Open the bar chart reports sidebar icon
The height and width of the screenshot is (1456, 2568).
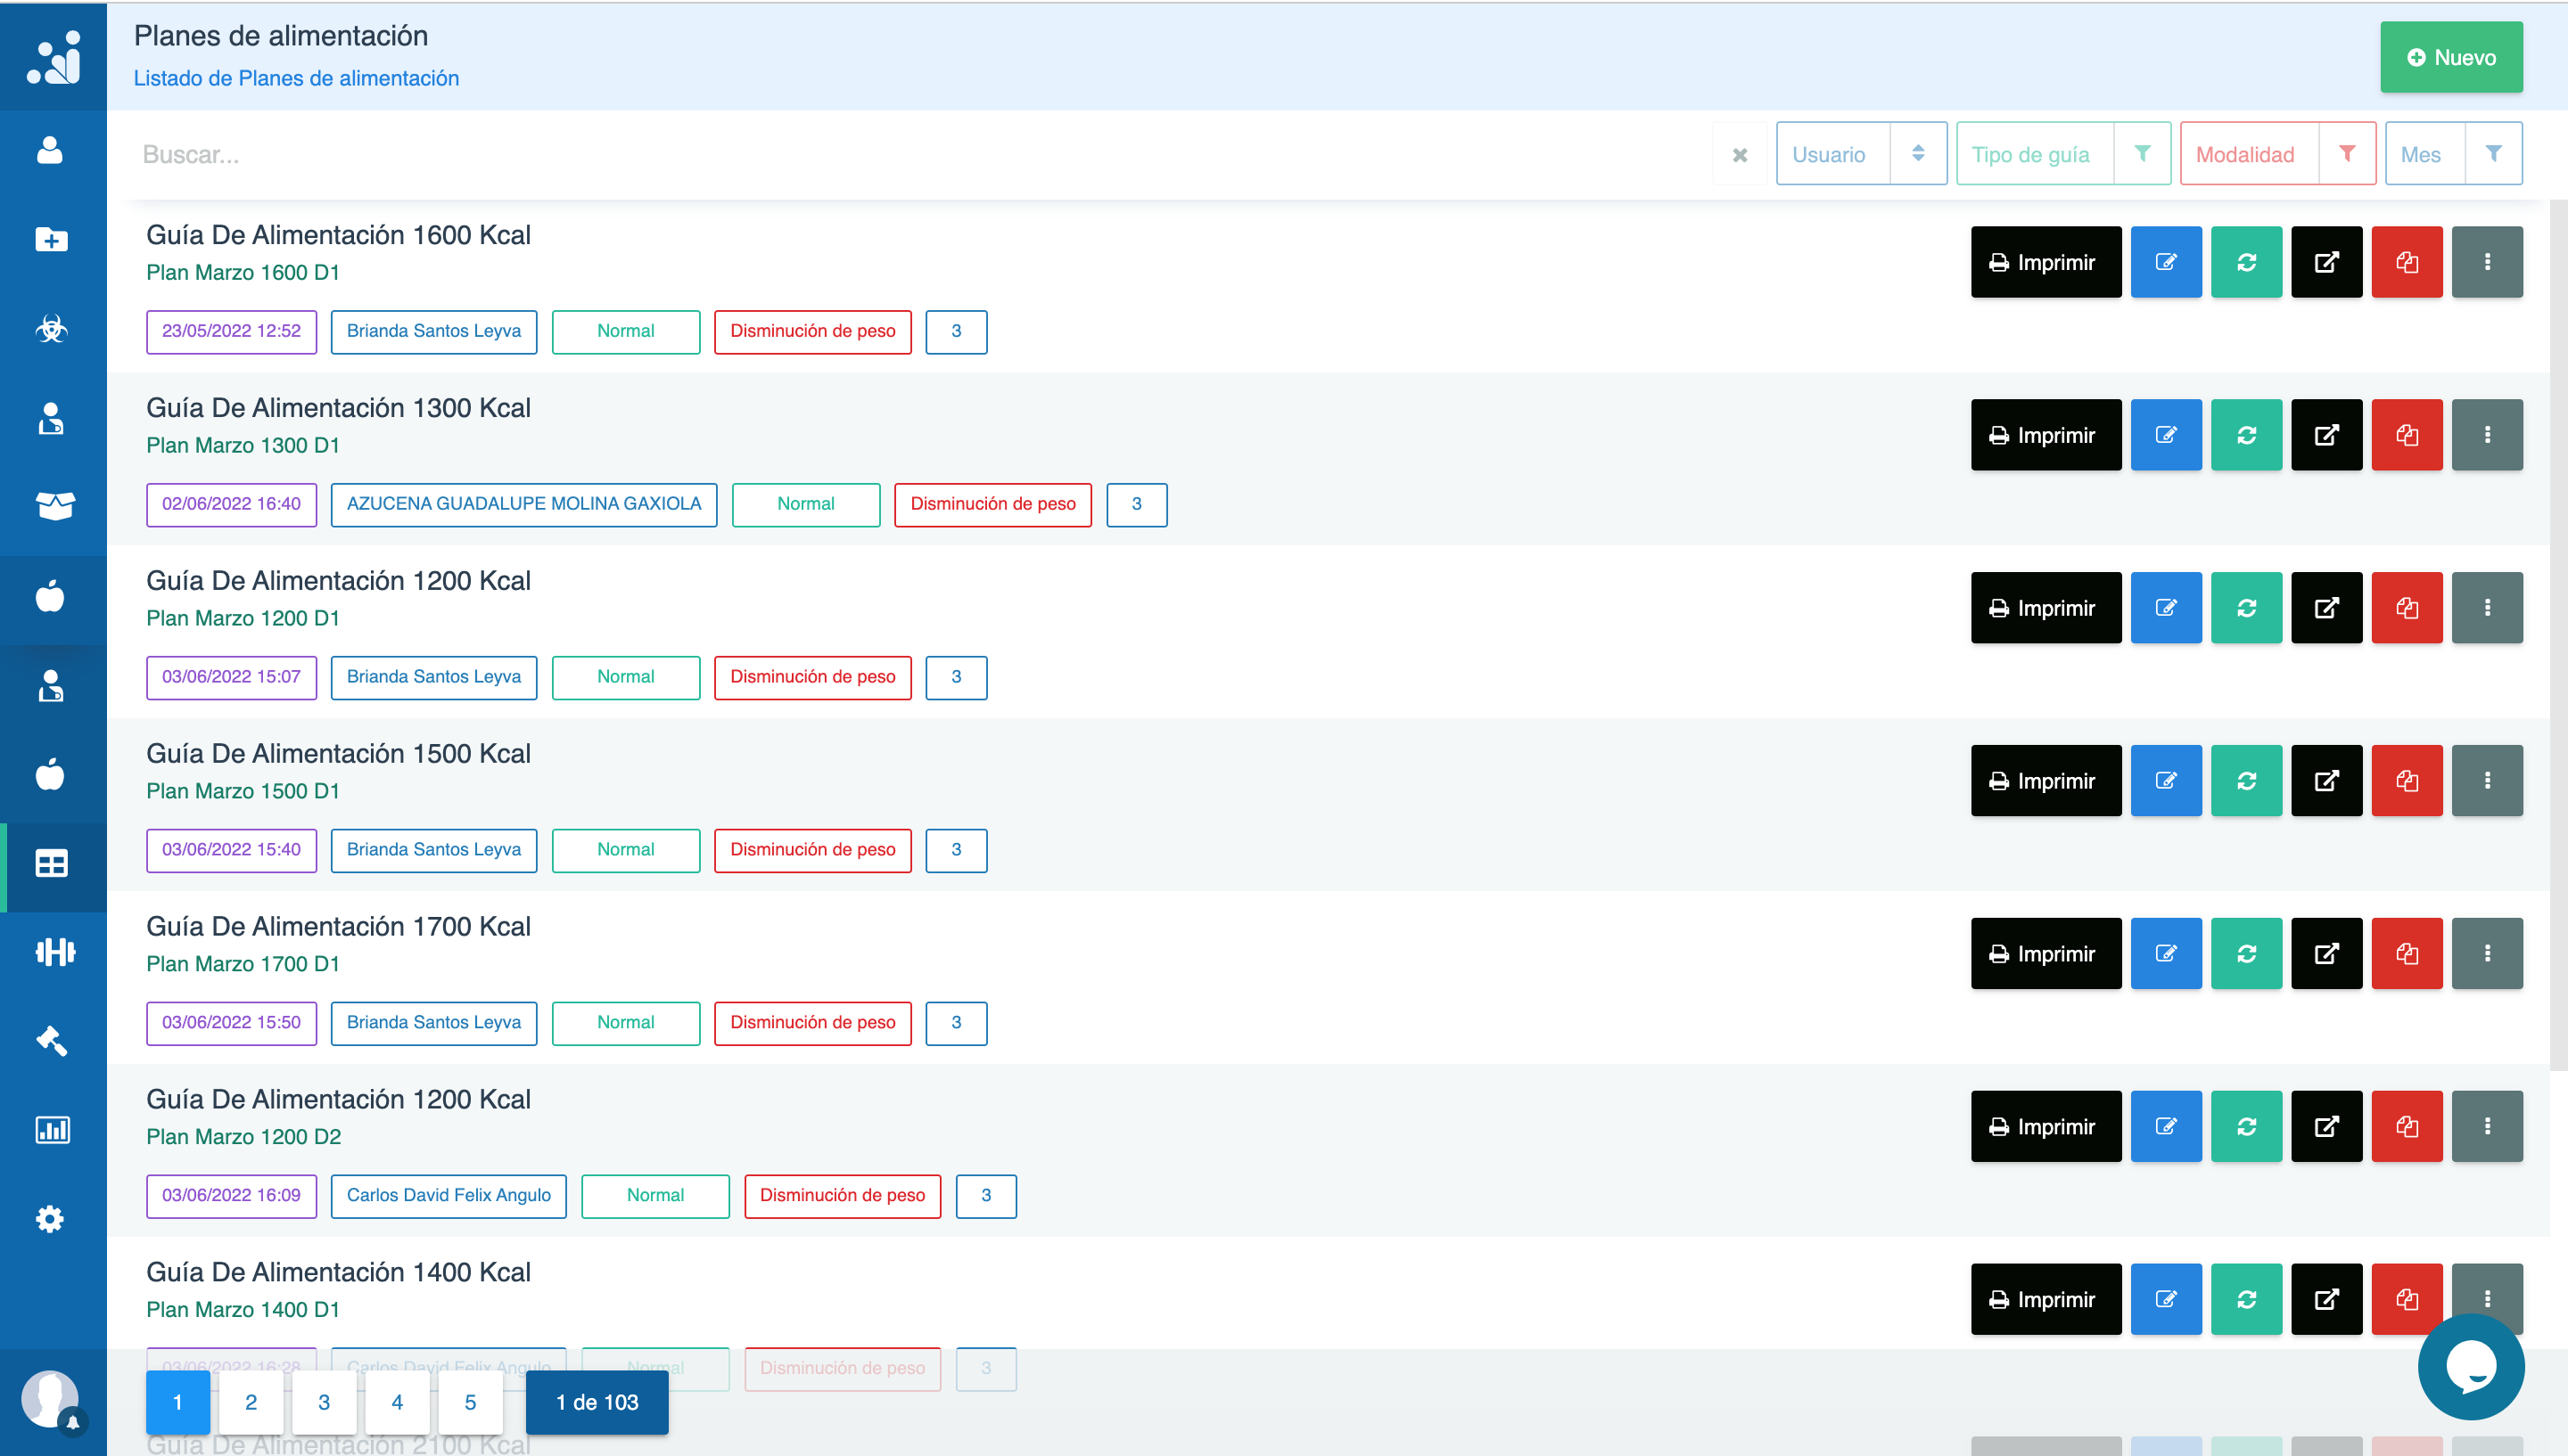pos(52,1130)
